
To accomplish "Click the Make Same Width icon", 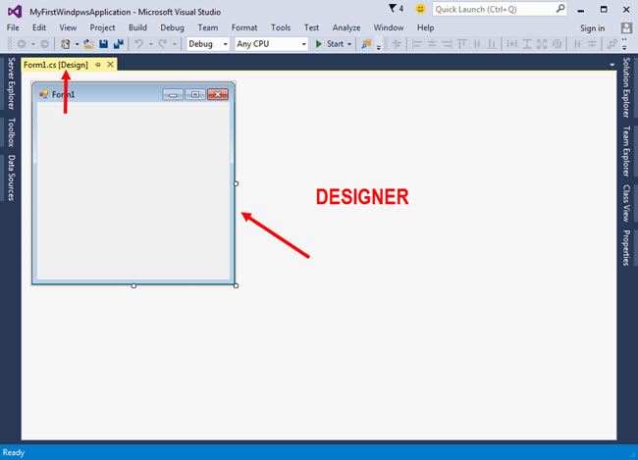I will tap(511, 44).
